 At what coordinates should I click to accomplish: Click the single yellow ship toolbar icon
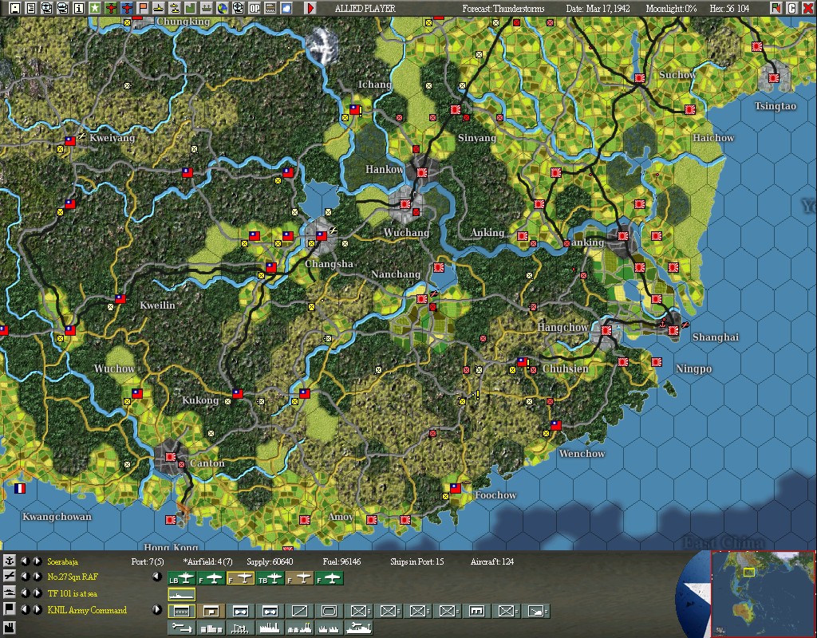pyautogui.click(x=159, y=8)
